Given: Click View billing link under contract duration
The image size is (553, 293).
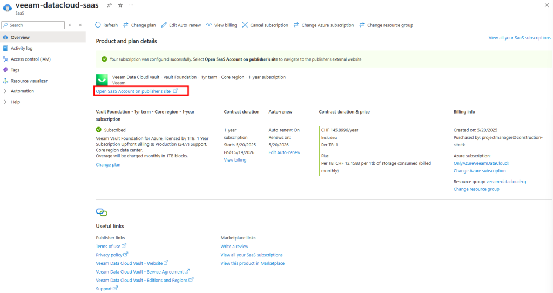Looking at the screenshot, I should (x=235, y=160).
